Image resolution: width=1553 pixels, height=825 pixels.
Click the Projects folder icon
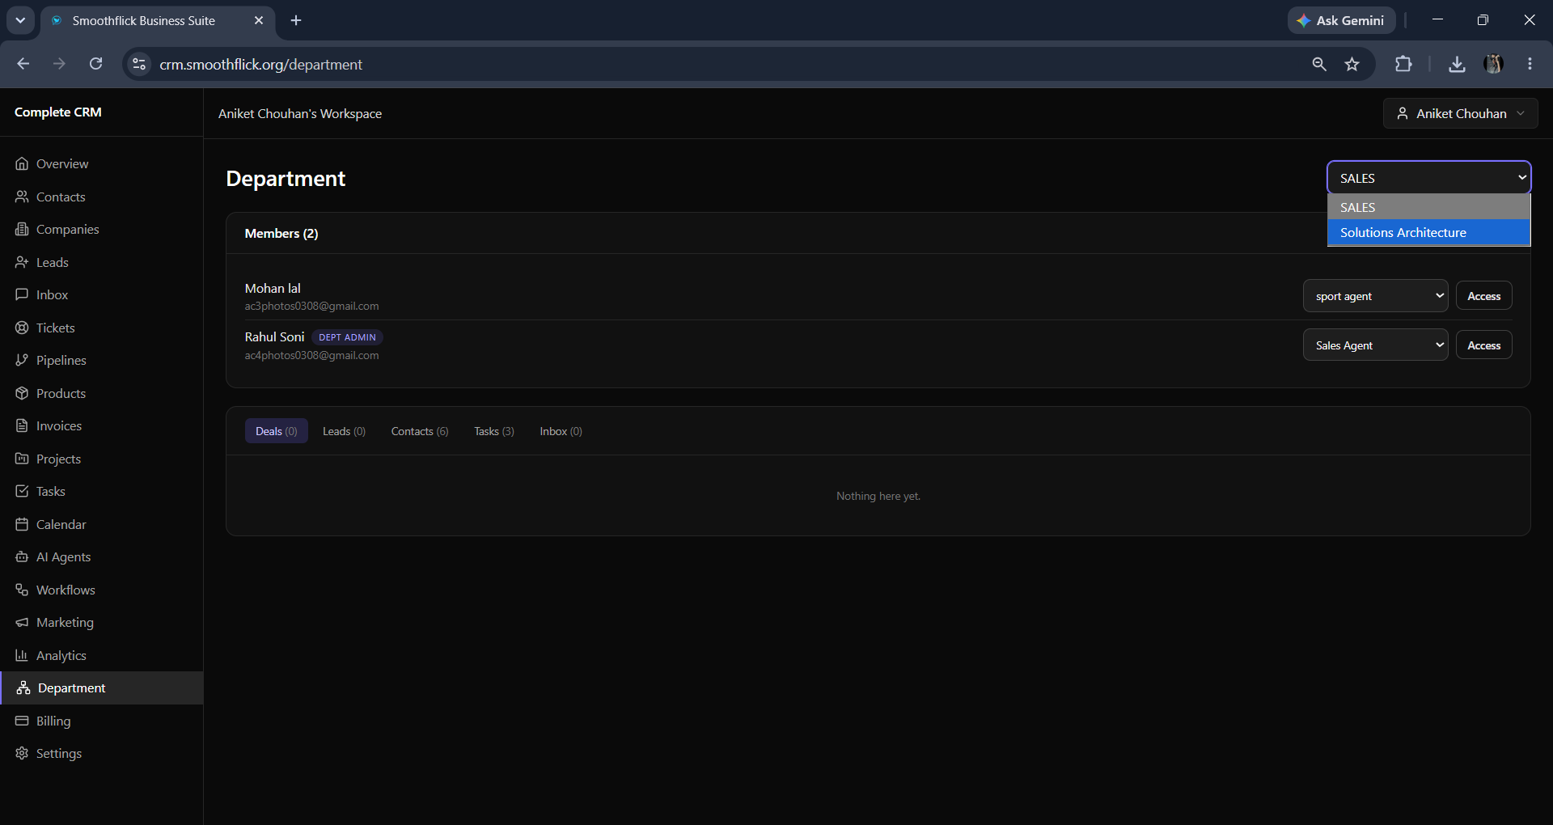coord(22,459)
